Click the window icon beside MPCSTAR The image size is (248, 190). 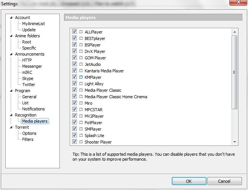point(81,110)
